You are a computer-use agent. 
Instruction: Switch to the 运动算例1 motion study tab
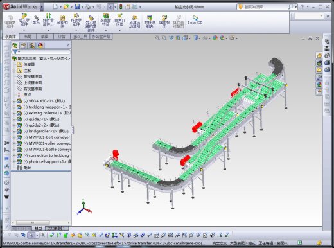(x=57, y=228)
